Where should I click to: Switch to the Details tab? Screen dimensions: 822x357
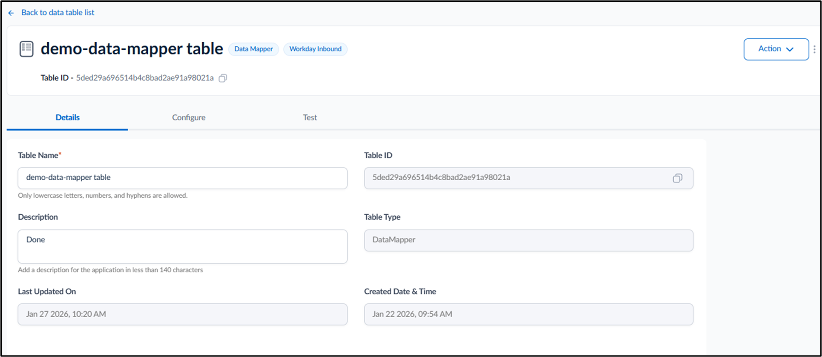[x=67, y=117]
